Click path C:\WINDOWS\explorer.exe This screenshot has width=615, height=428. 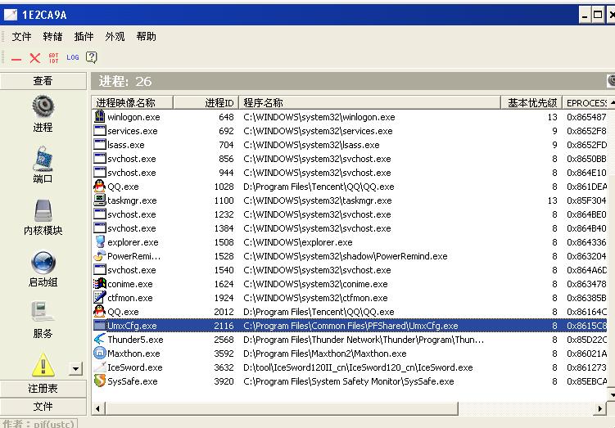(x=298, y=242)
